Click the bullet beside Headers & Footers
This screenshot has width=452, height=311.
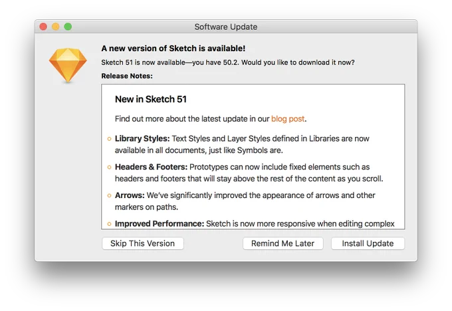pos(109,167)
